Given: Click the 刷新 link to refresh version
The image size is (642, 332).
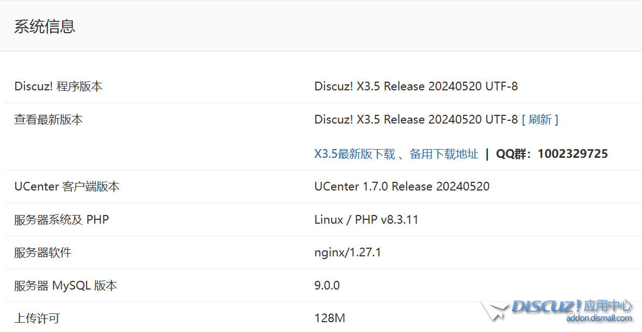Looking at the screenshot, I should (540, 120).
